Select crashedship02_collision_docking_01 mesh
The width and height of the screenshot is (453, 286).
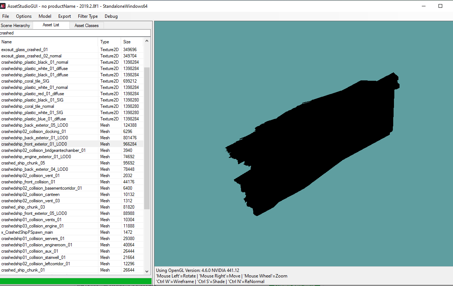[x=72, y=132]
